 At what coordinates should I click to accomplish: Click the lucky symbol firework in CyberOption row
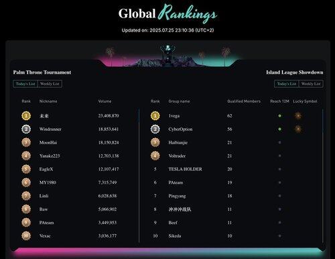pos(298,129)
